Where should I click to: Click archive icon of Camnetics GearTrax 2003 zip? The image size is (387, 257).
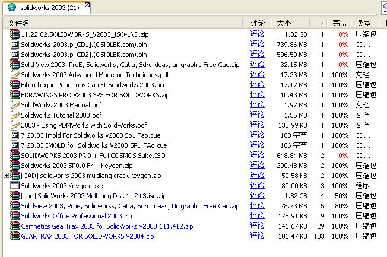tap(15, 226)
